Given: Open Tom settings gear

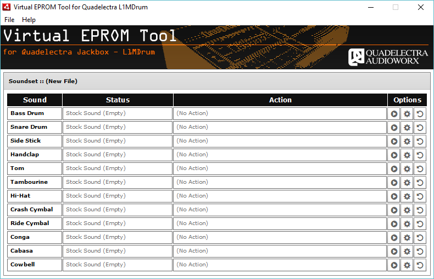Looking at the screenshot, I should [x=407, y=168].
